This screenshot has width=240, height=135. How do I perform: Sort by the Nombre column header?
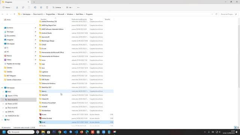[43, 19]
